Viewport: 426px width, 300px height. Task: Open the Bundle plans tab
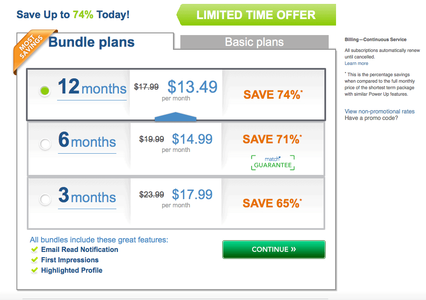pos(91,42)
